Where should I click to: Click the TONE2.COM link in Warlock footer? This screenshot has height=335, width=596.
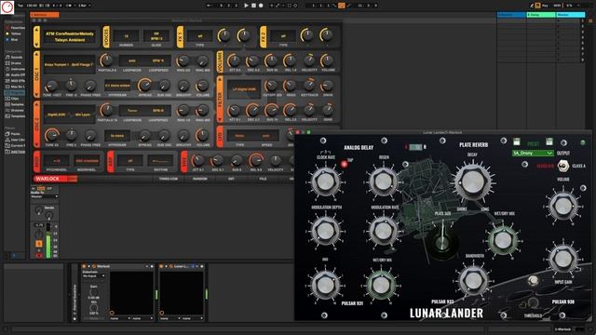(x=168, y=179)
